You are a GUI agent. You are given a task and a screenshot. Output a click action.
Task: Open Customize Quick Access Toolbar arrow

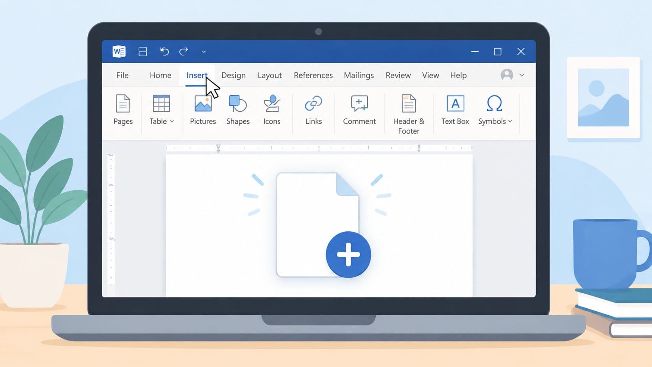(x=204, y=51)
